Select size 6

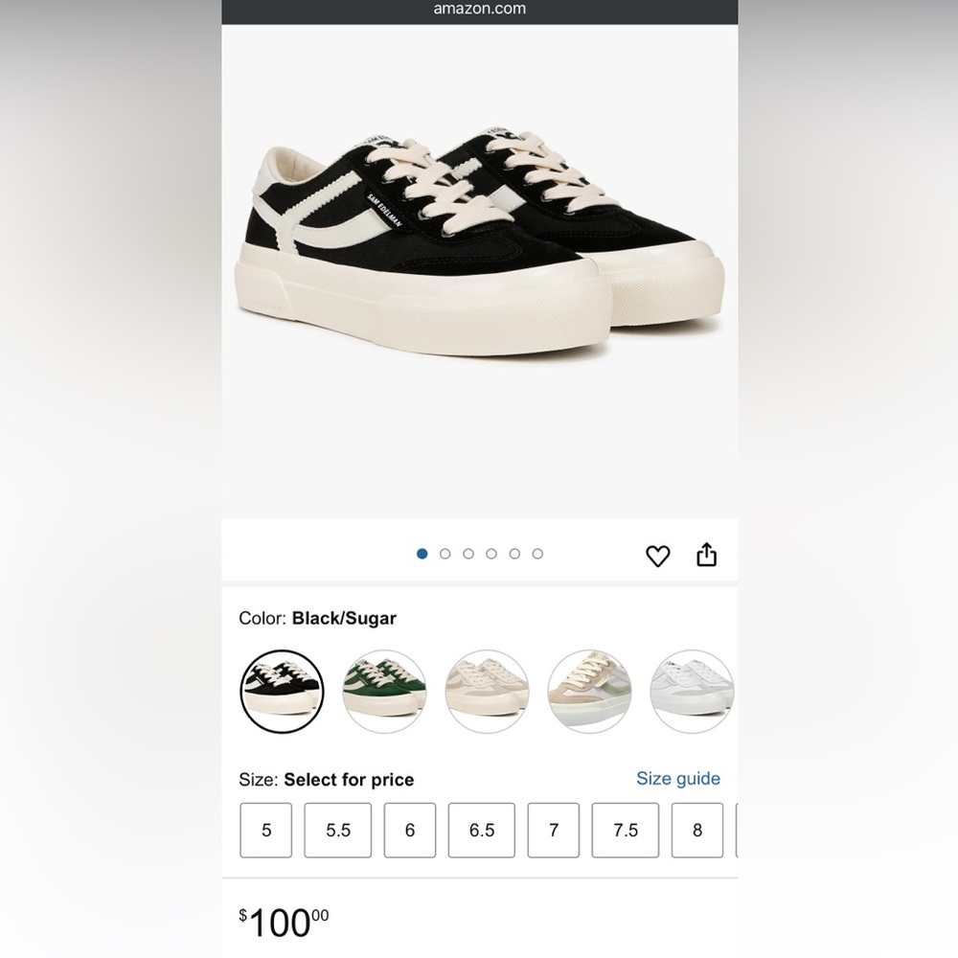coord(410,830)
